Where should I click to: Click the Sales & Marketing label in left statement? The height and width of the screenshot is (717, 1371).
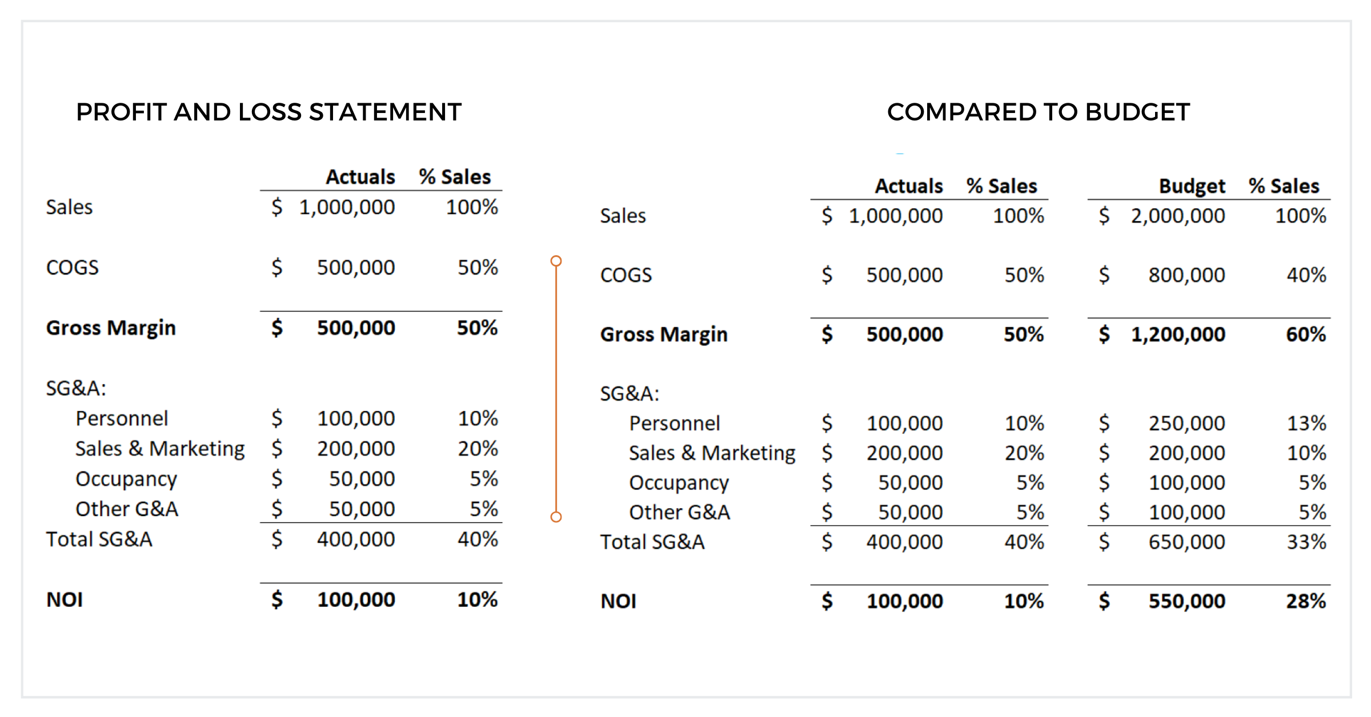click(160, 449)
